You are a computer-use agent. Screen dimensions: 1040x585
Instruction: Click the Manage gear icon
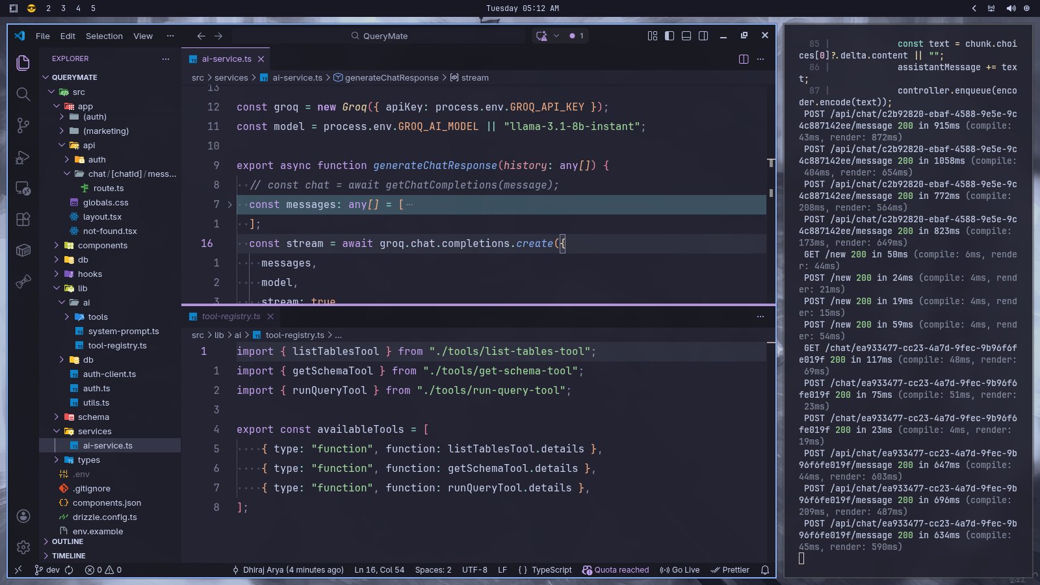[23, 547]
